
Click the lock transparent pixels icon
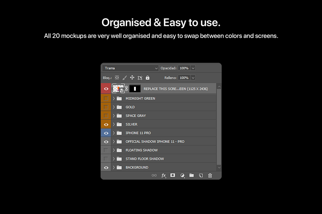(117, 77)
